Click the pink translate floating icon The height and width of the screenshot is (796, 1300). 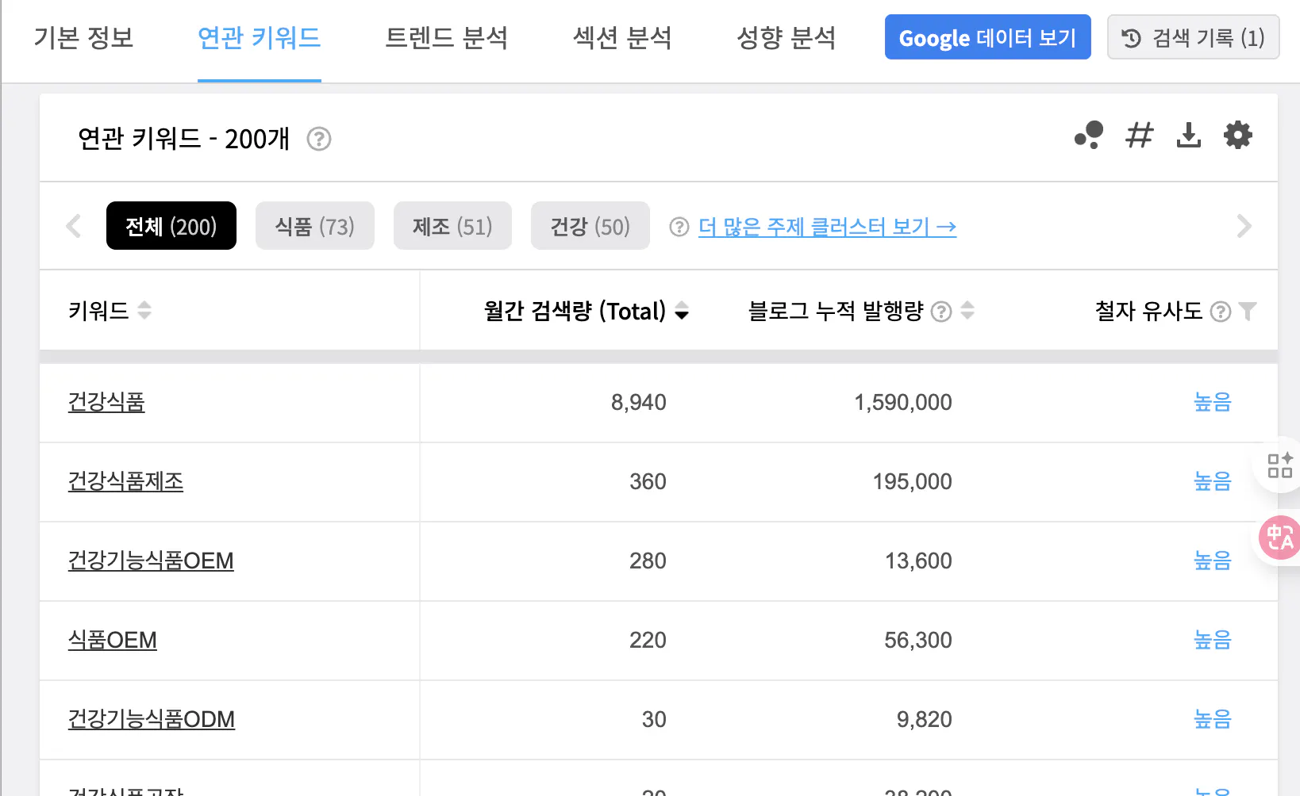1279,538
